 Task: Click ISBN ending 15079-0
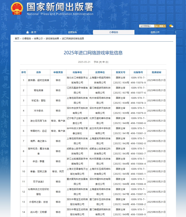(x=138, y=111)
